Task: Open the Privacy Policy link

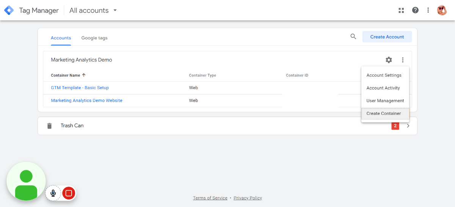Action: (248, 198)
